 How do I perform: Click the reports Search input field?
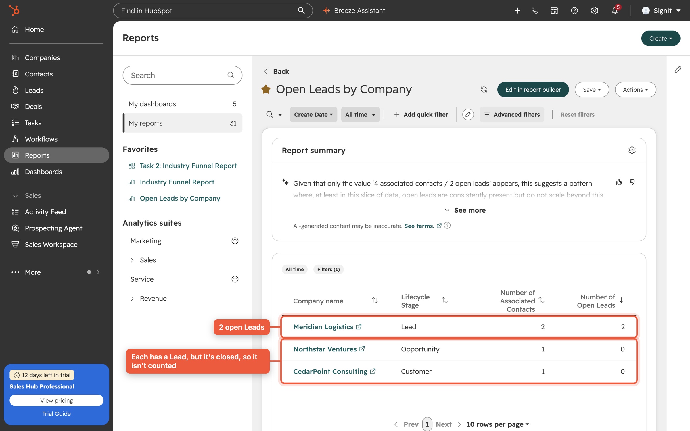coord(182,75)
